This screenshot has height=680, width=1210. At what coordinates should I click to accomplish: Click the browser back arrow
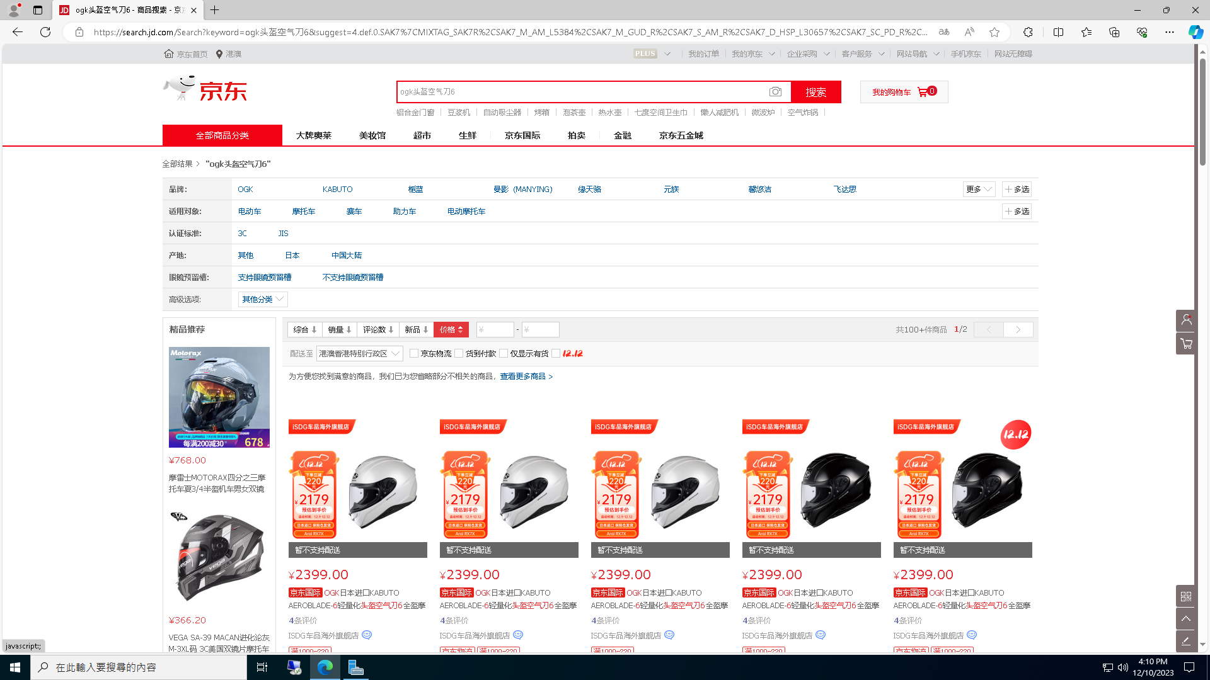(x=18, y=32)
